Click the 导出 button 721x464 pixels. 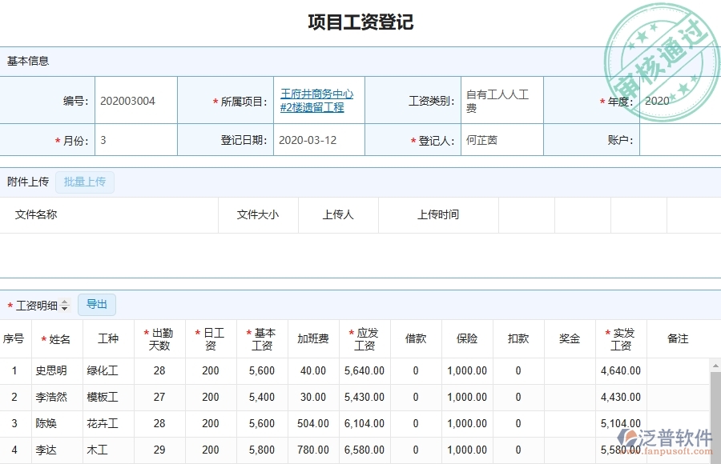pos(96,305)
